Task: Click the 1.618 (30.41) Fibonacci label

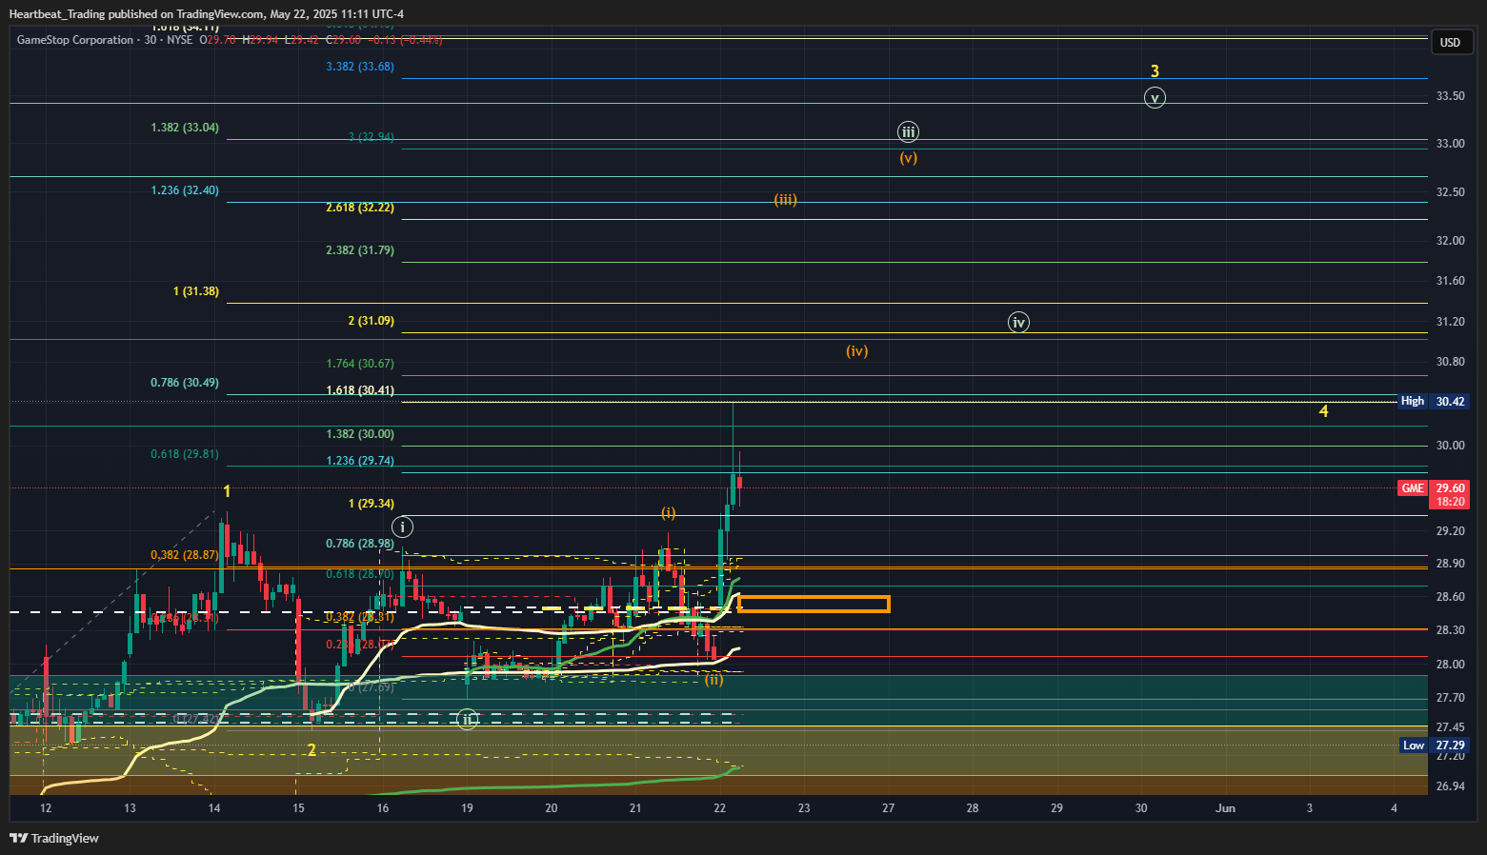Action: pyautogui.click(x=360, y=390)
